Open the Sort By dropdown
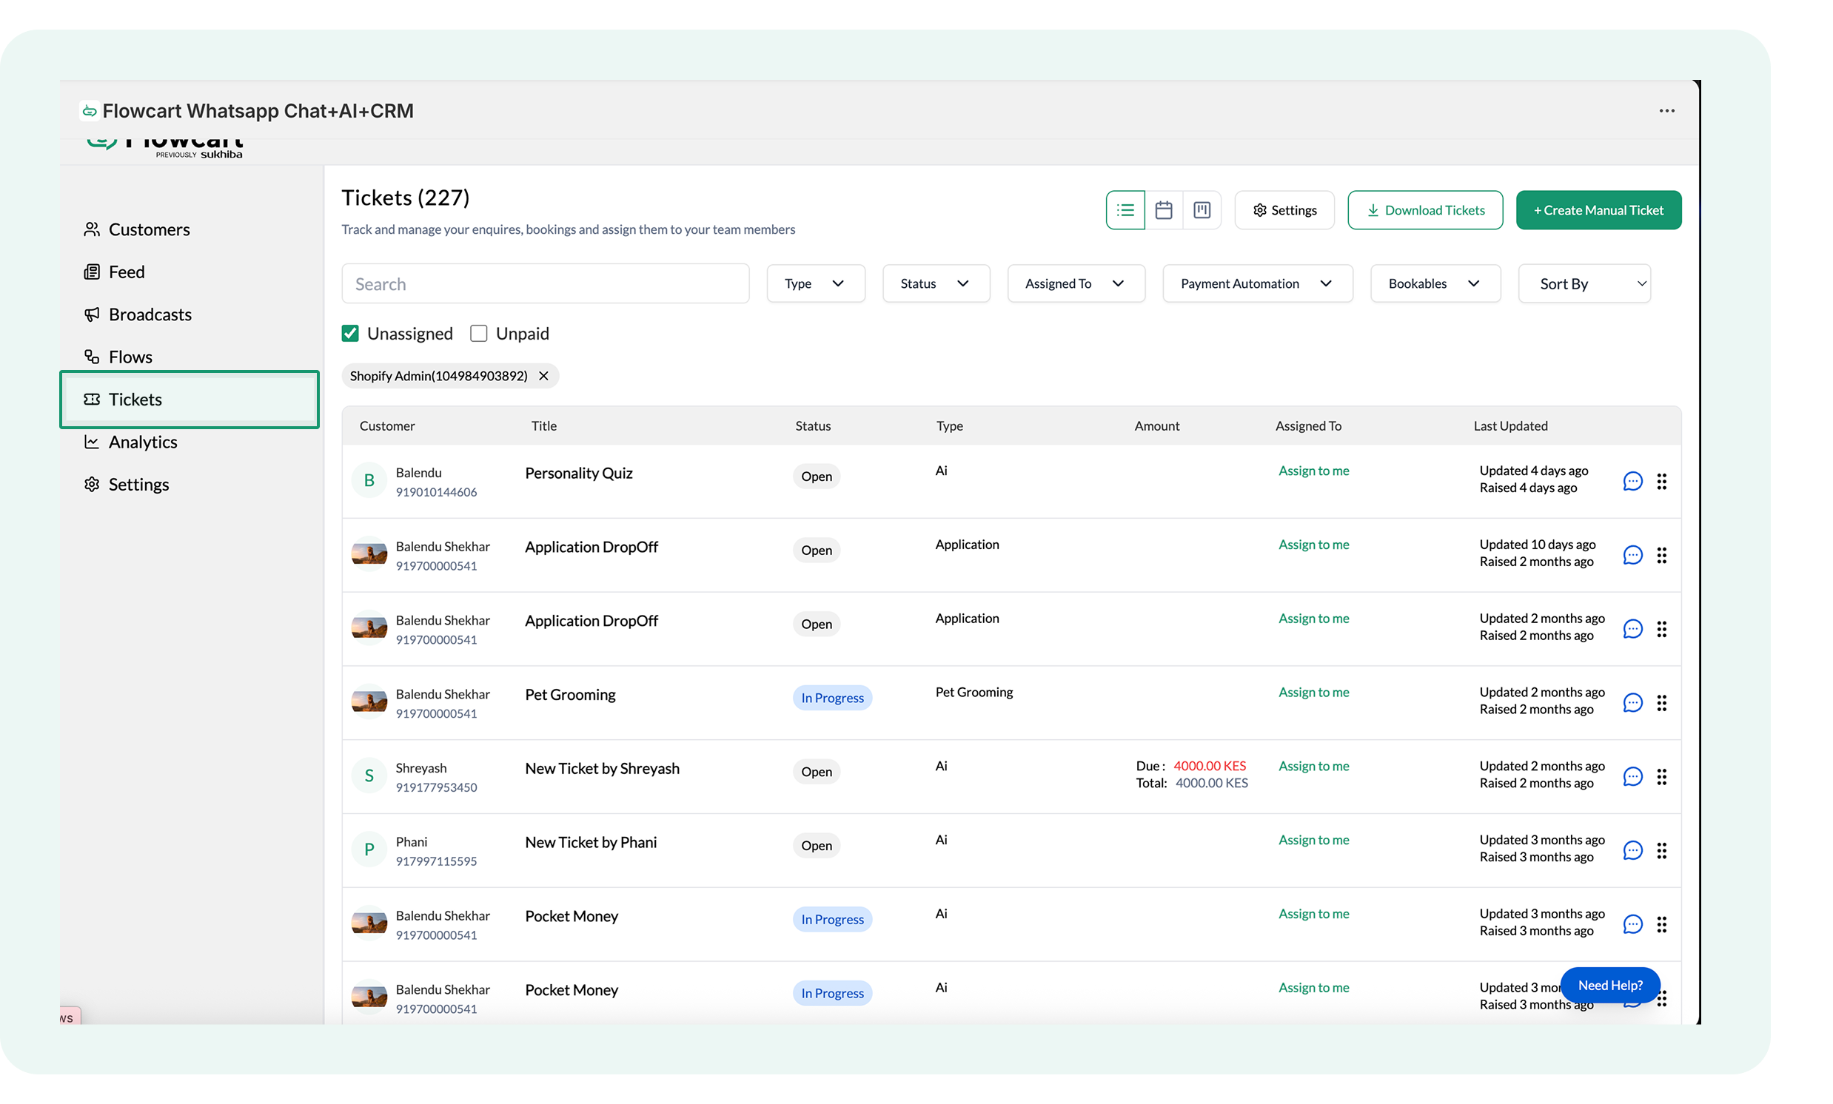The width and height of the screenshot is (1833, 1104). coord(1584,283)
